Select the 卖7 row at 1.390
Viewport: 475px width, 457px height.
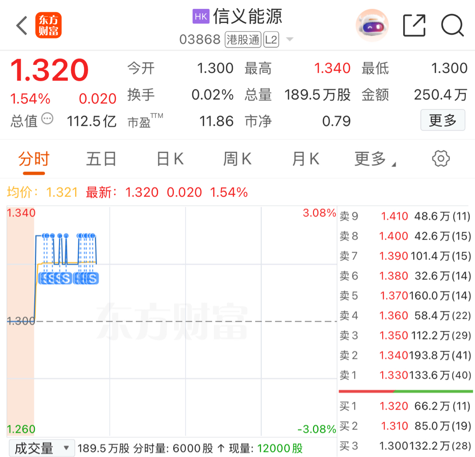pos(405,256)
